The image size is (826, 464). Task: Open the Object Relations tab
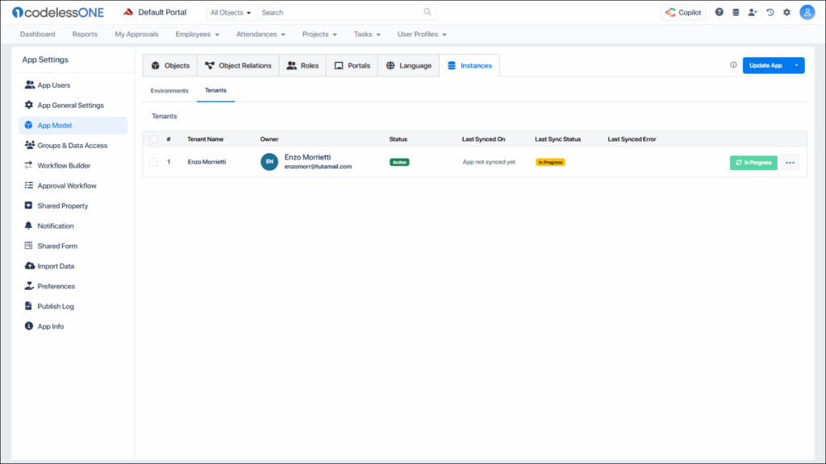click(x=238, y=65)
